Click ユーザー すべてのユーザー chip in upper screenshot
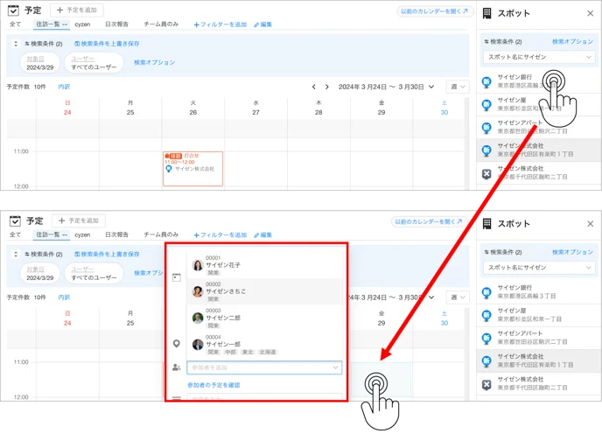Image resolution: width=602 pixels, height=434 pixels. pyautogui.click(x=94, y=63)
